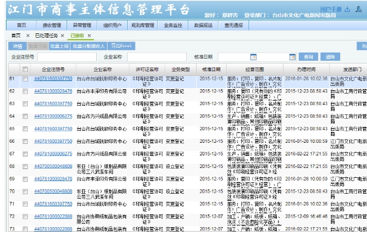
Task: Close the 首页 tab with its x
Action: click(x=28, y=36)
